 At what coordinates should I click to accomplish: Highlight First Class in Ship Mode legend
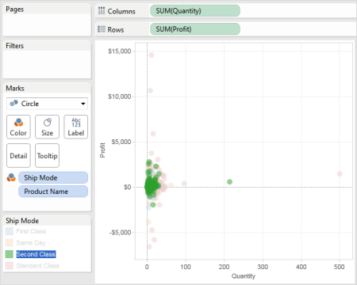(31, 231)
